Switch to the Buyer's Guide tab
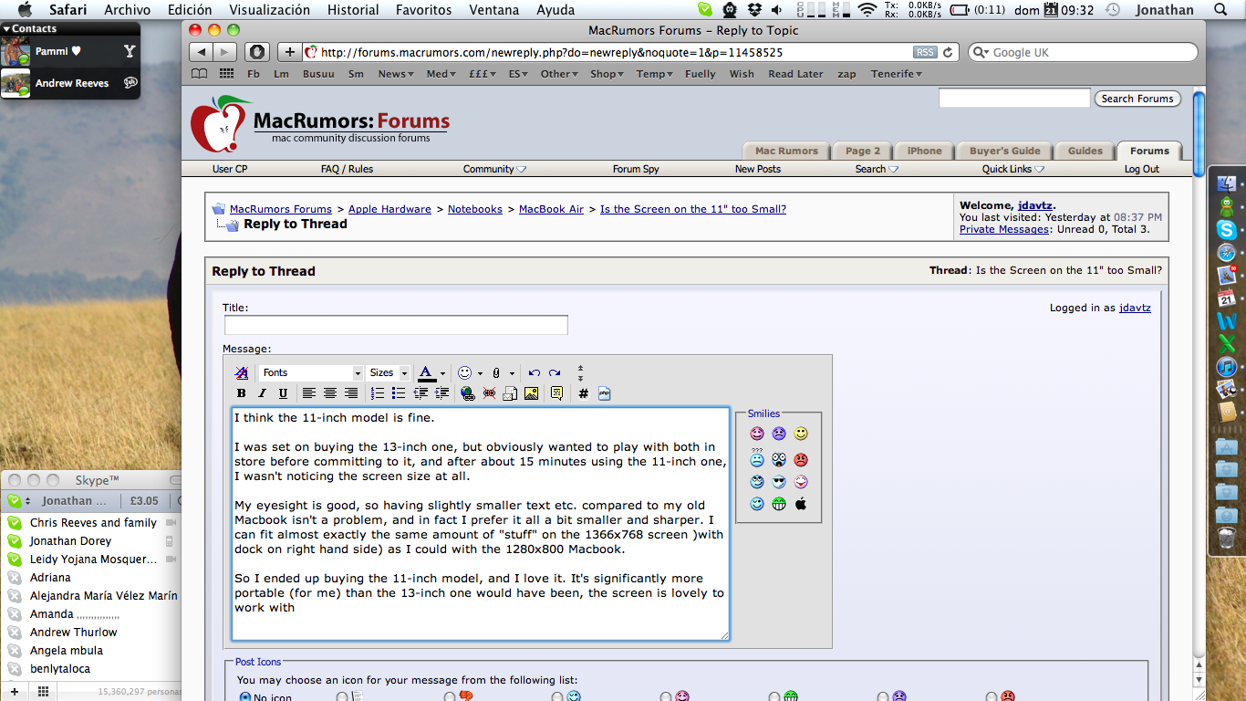The height and width of the screenshot is (701, 1246). (x=1004, y=151)
